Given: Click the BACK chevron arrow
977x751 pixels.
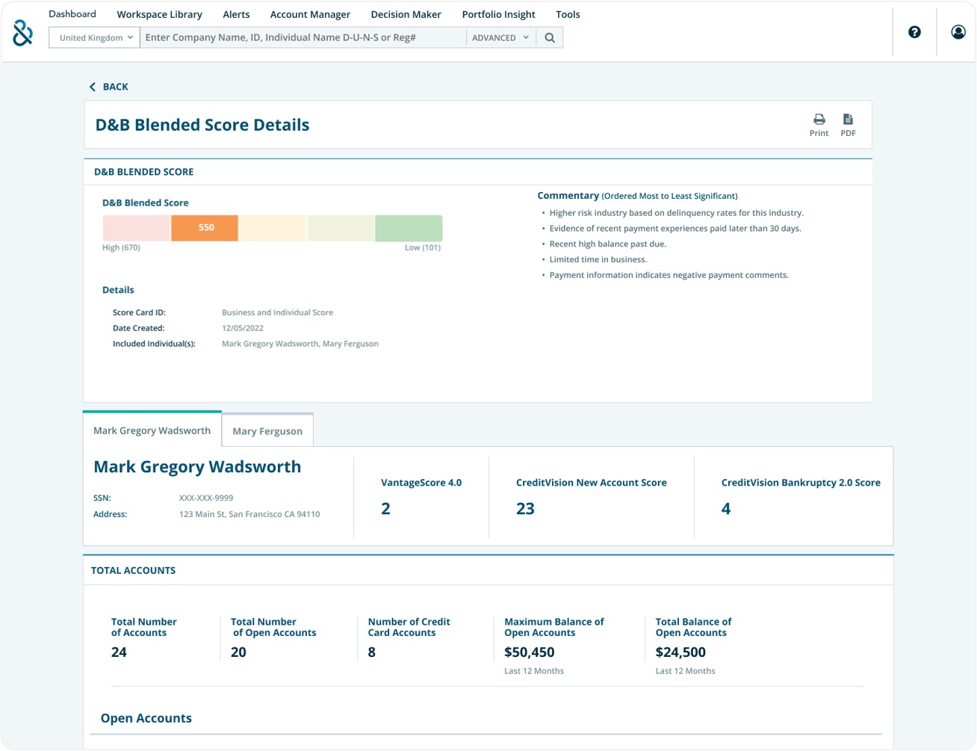Looking at the screenshot, I should [93, 87].
